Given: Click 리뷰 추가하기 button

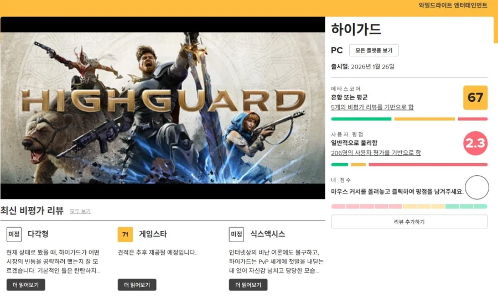Looking at the screenshot, I should pos(409,222).
